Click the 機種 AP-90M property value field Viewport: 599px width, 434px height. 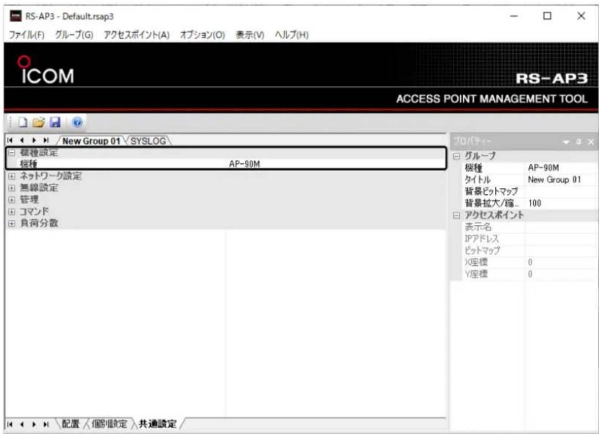561,168
